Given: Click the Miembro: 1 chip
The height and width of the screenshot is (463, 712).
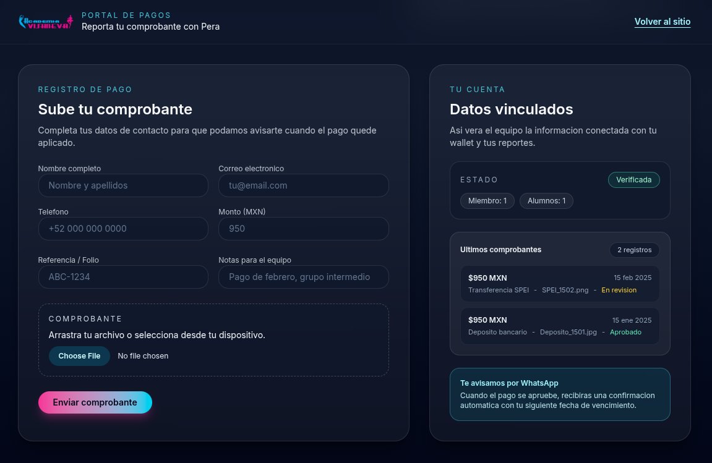Looking at the screenshot, I should (487, 201).
